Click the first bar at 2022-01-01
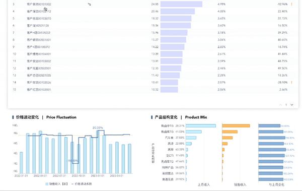Screen dimensions: 302x191 tap(21, 163)
